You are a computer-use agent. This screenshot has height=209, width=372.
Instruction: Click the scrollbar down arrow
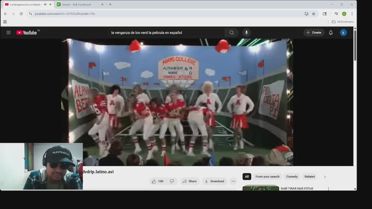pos(355,189)
